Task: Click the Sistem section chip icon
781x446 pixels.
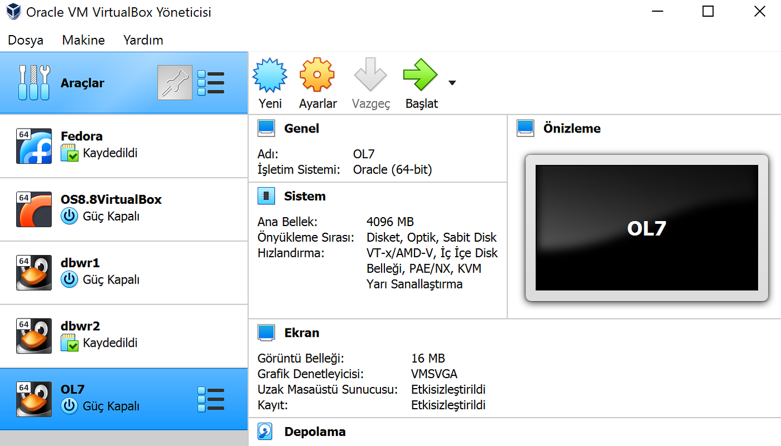Action: pos(267,196)
